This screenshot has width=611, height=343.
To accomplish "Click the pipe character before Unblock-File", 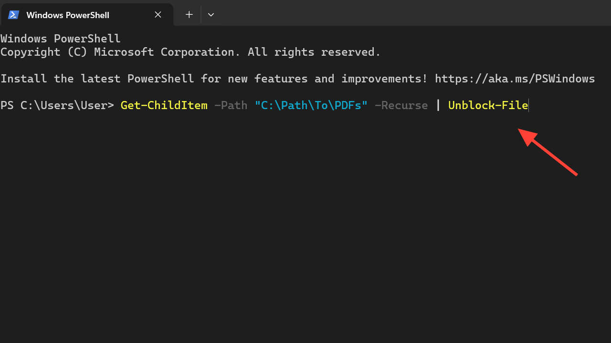I will 438,105.
